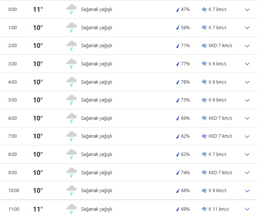Click the rain cloud icon at 11:00
Image resolution: width=257 pixels, height=218 pixels.
(x=71, y=209)
